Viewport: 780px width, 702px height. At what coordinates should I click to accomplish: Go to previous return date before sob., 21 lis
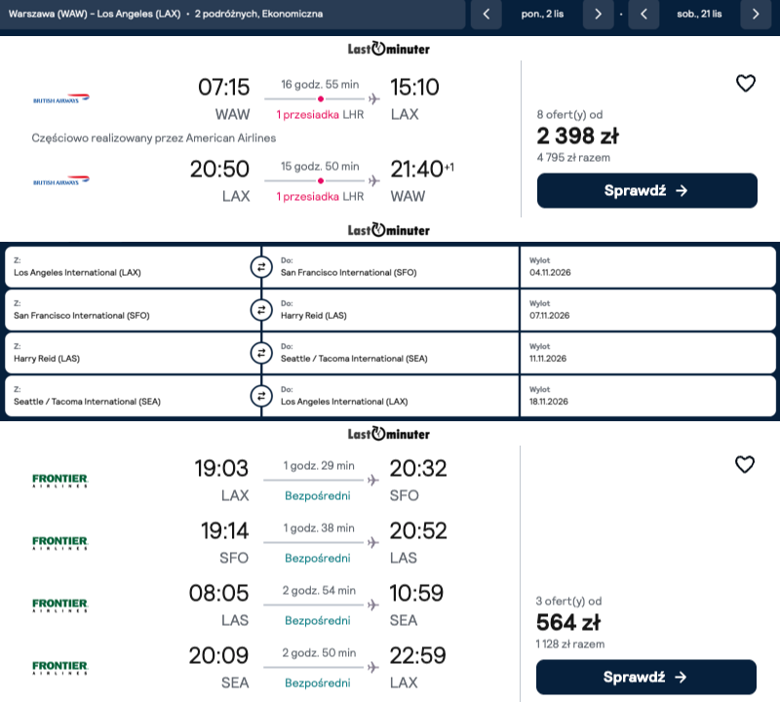[x=643, y=14]
